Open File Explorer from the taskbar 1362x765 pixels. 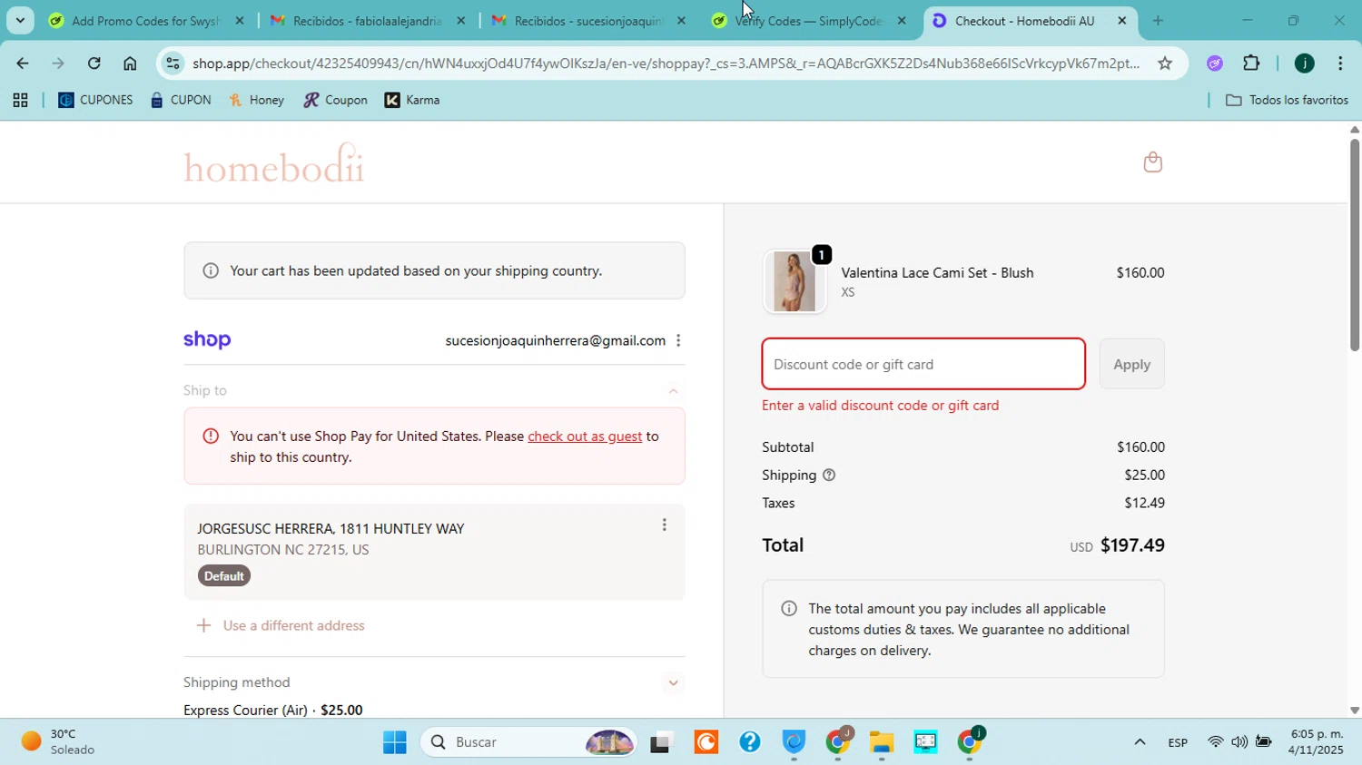click(x=882, y=742)
